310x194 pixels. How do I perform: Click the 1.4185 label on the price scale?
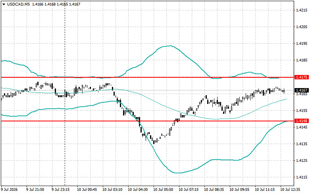(x=300, y=60)
